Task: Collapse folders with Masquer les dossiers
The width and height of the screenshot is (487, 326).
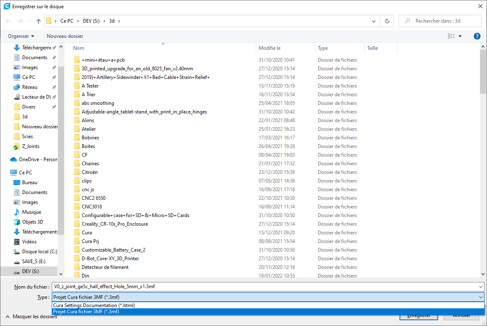Action: [31, 317]
